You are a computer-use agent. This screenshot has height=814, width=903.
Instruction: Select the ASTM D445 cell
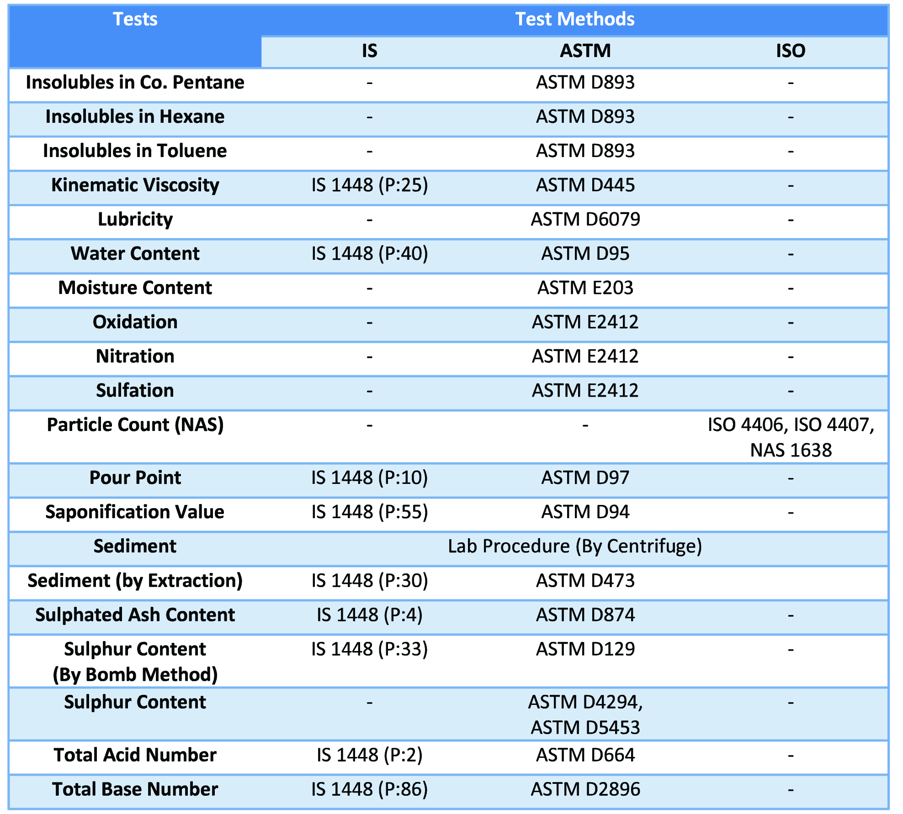coord(585,185)
